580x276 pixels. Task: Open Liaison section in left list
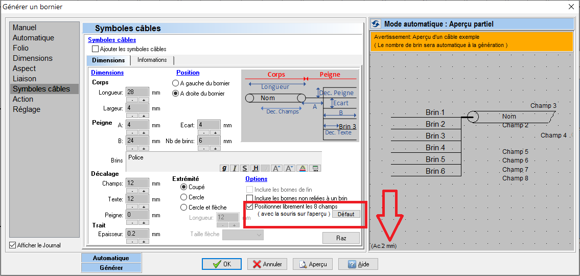pyautogui.click(x=25, y=79)
